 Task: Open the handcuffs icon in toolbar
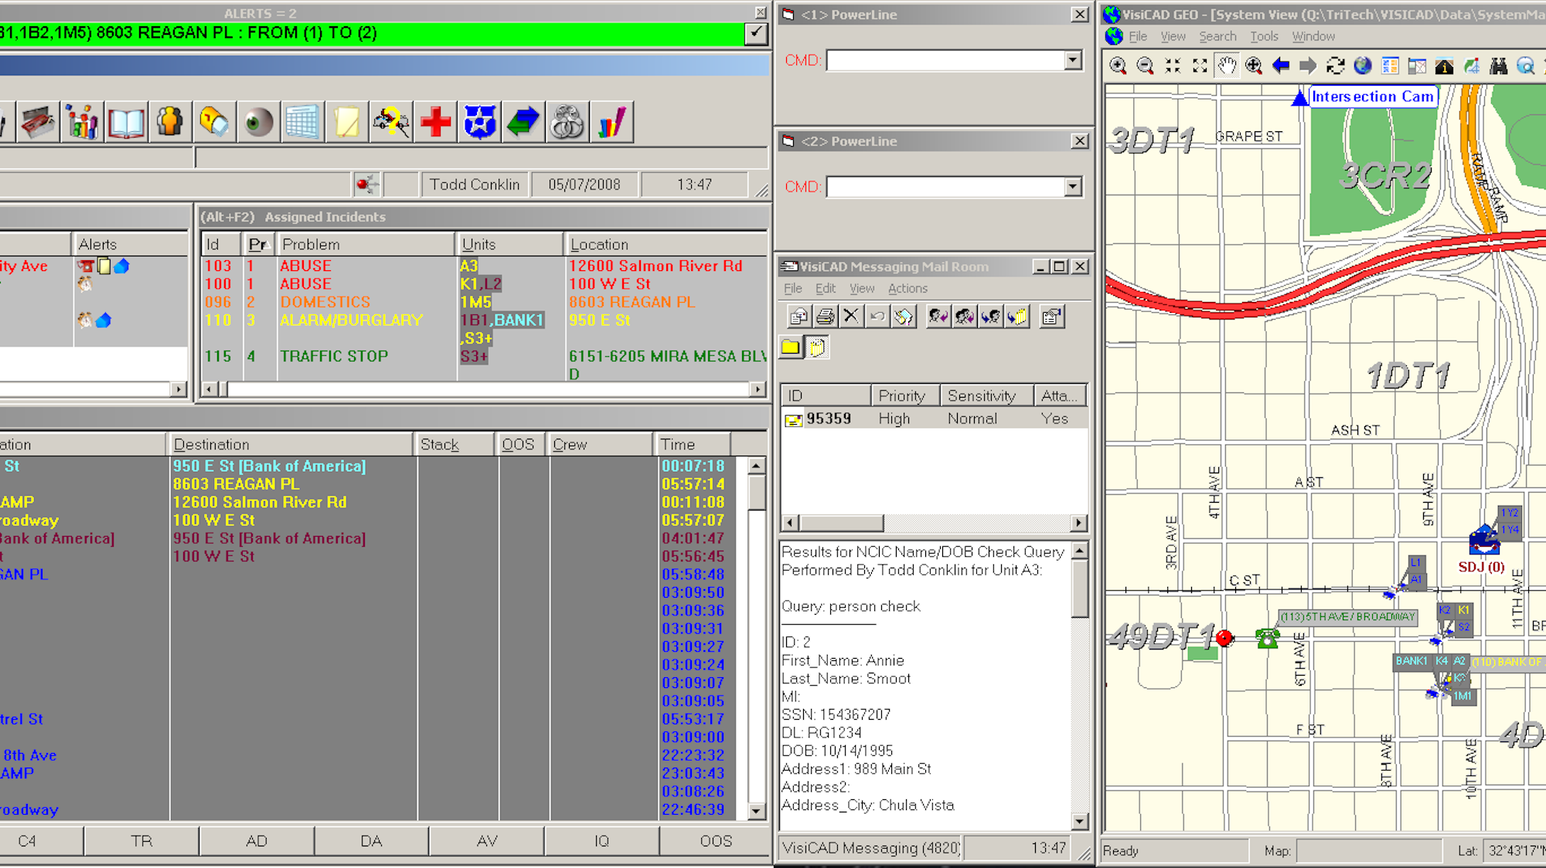(567, 123)
